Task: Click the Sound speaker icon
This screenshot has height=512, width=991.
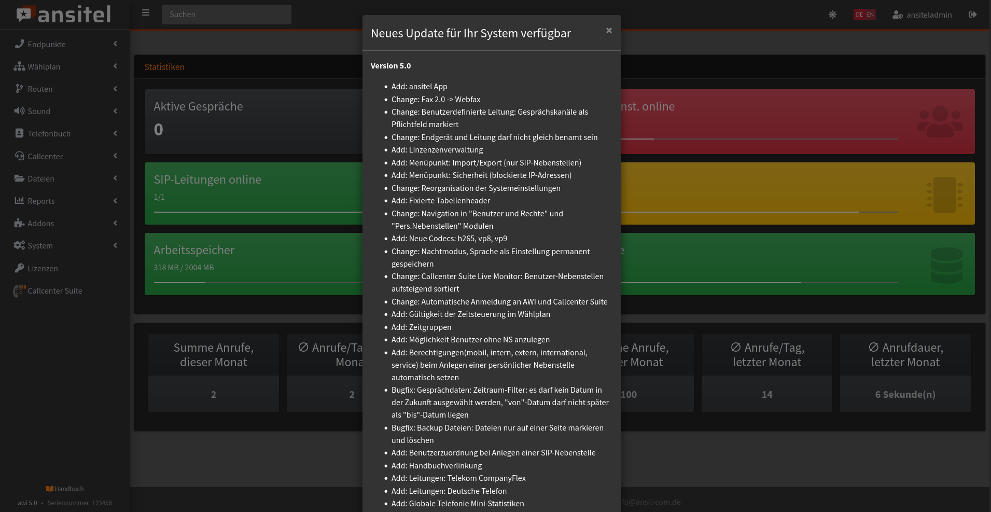Action: (19, 111)
